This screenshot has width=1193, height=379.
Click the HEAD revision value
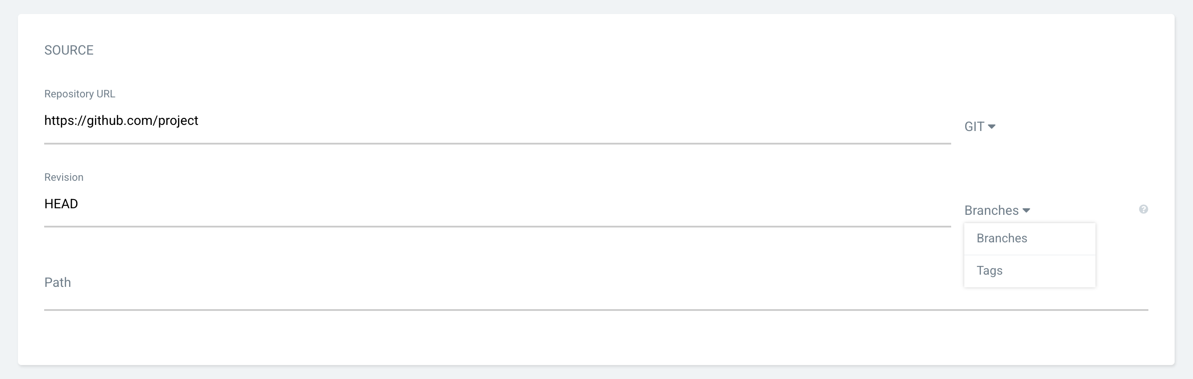(61, 204)
